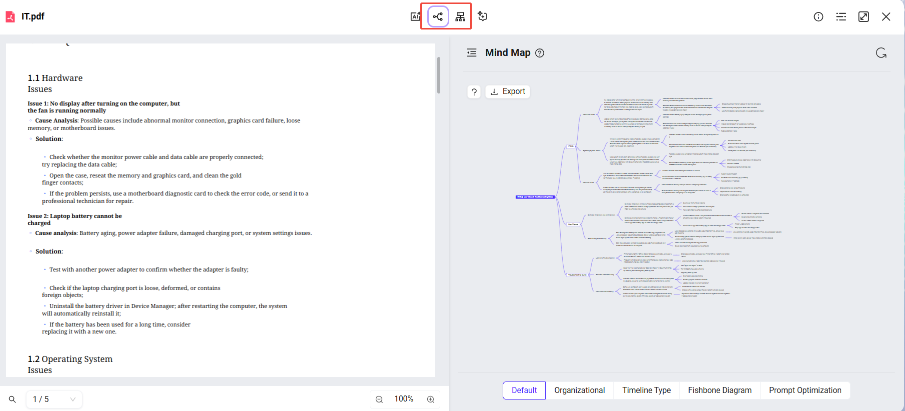
Task: Open document info icon
Action: coord(819,16)
